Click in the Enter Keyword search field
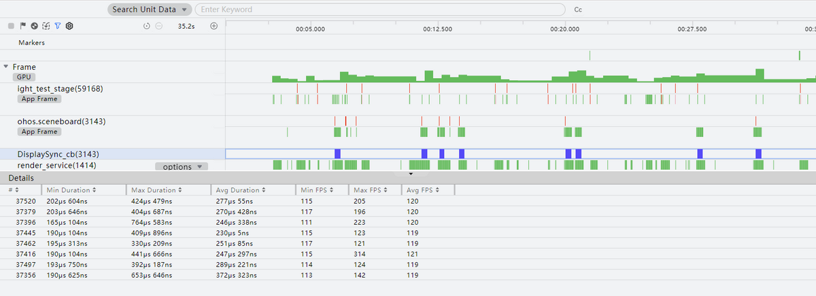Image resolution: width=816 pixels, height=296 pixels. 379,10
